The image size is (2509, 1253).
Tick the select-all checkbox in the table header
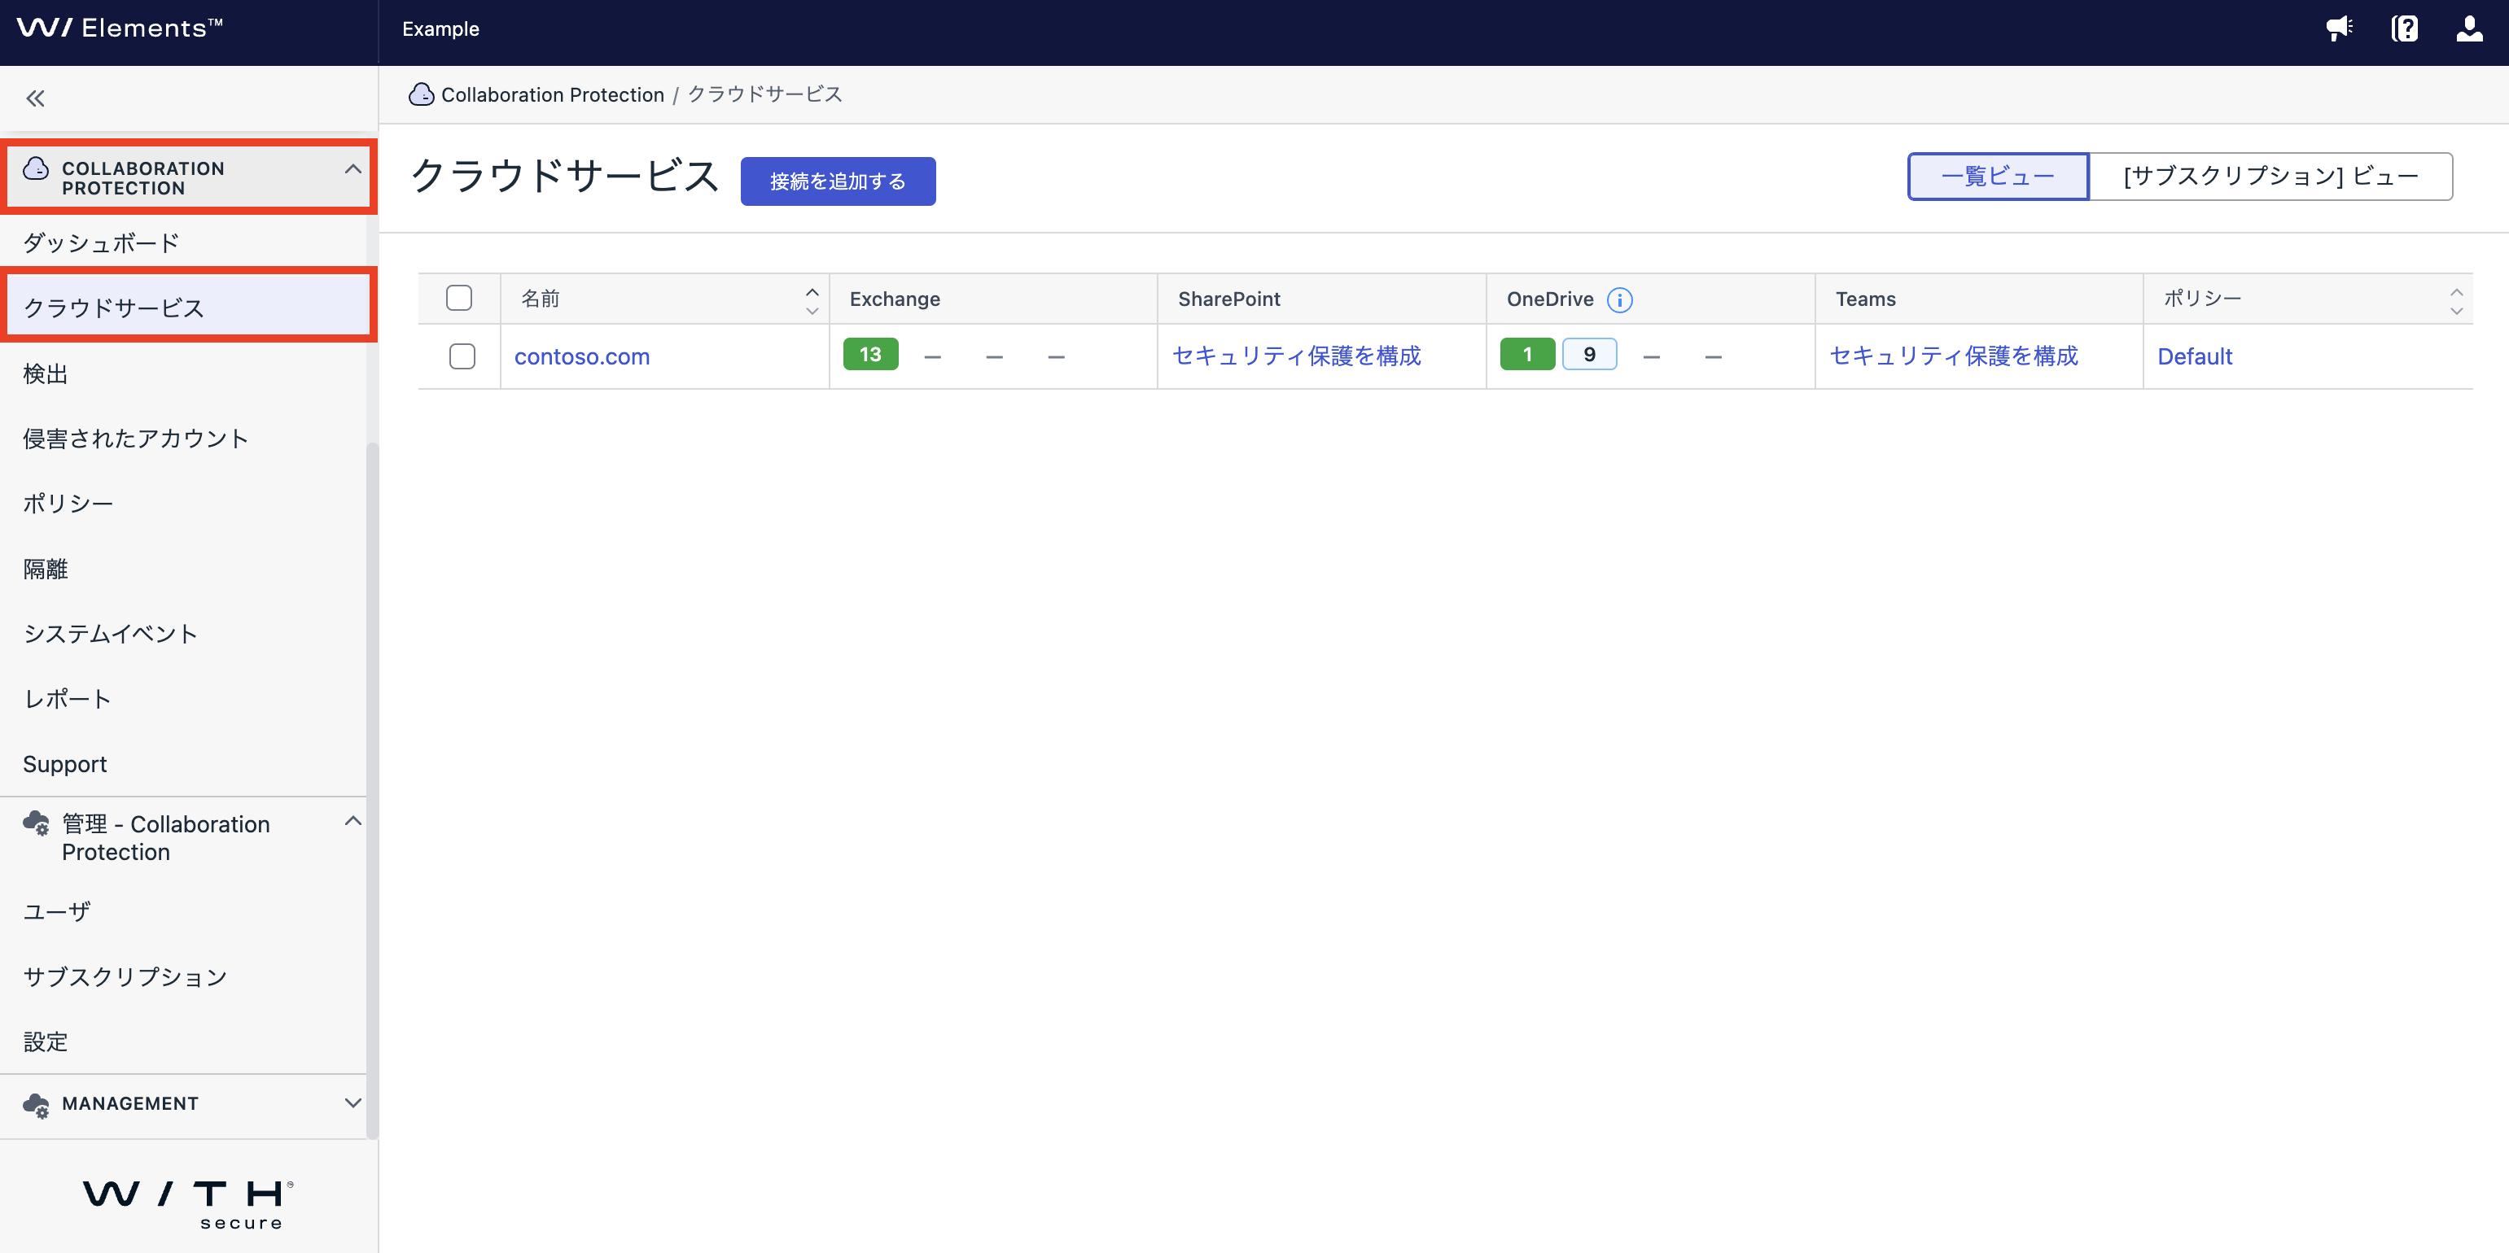click(x=459, y=298)
